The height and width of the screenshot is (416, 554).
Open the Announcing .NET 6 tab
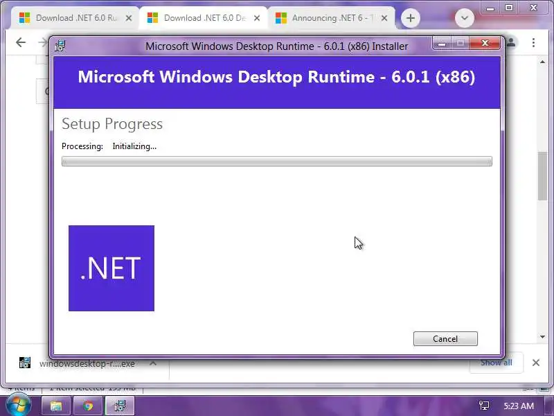pyautogui.click(x=331, y=18)
